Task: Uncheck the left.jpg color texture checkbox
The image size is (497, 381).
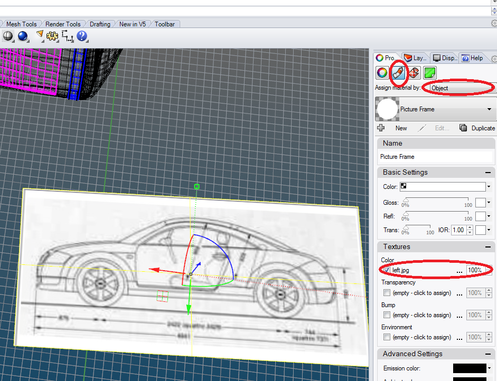Action: pyautogui.click(x=387, y=270)
